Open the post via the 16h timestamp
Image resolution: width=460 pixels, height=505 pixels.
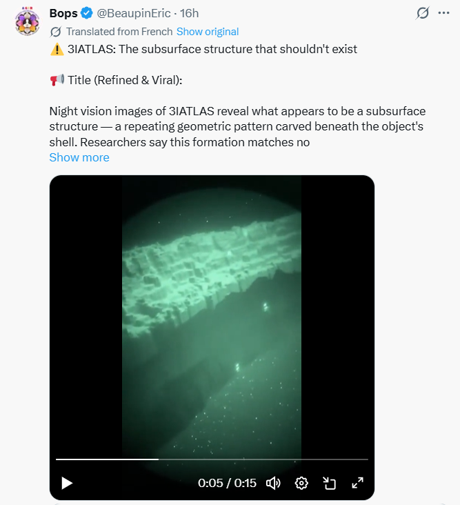[x=190, y=14]
